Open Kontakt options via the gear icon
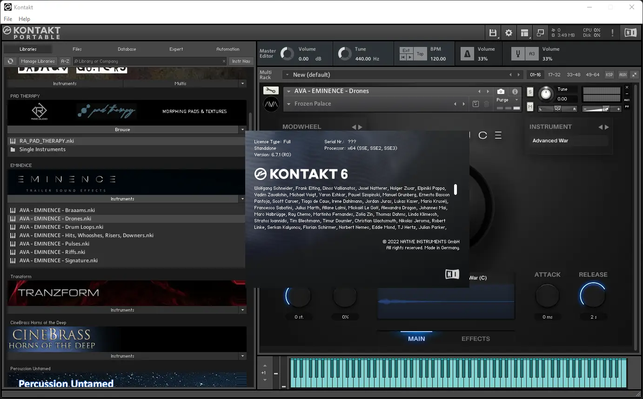This screenshot has height=399, width=643. point(509,33)
